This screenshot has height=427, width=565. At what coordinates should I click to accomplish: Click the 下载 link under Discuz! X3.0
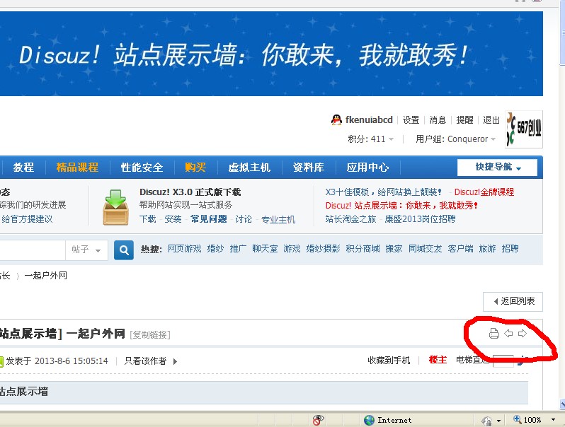pos(148,219)
